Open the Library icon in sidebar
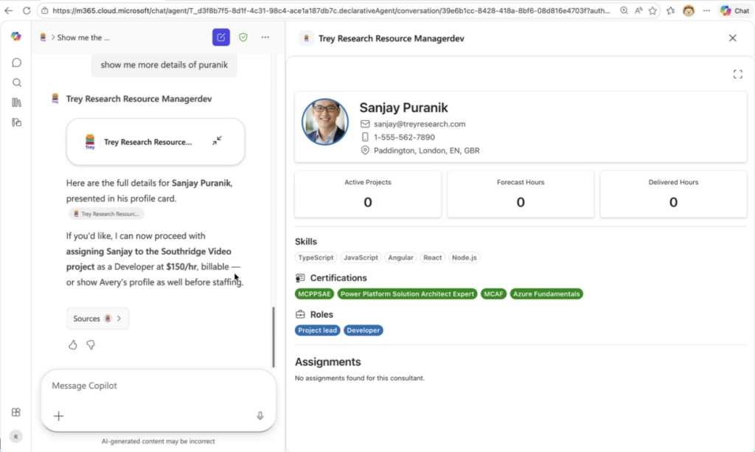The height and width of the screenshot is (452, 755). (x=16, y=102)
